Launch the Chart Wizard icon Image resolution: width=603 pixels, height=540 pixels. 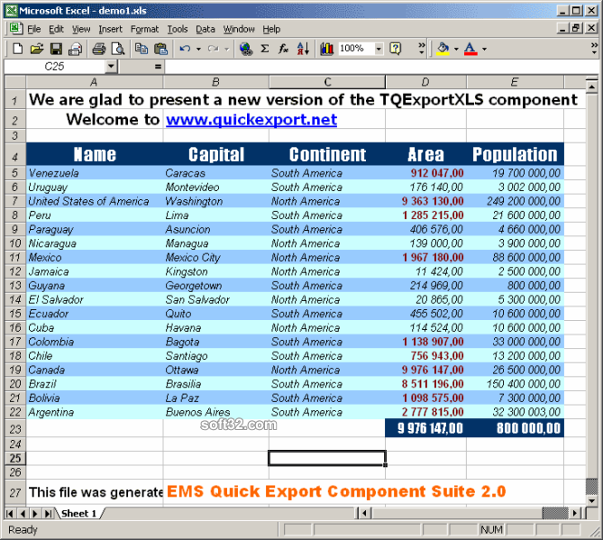(x=327, y=49)
